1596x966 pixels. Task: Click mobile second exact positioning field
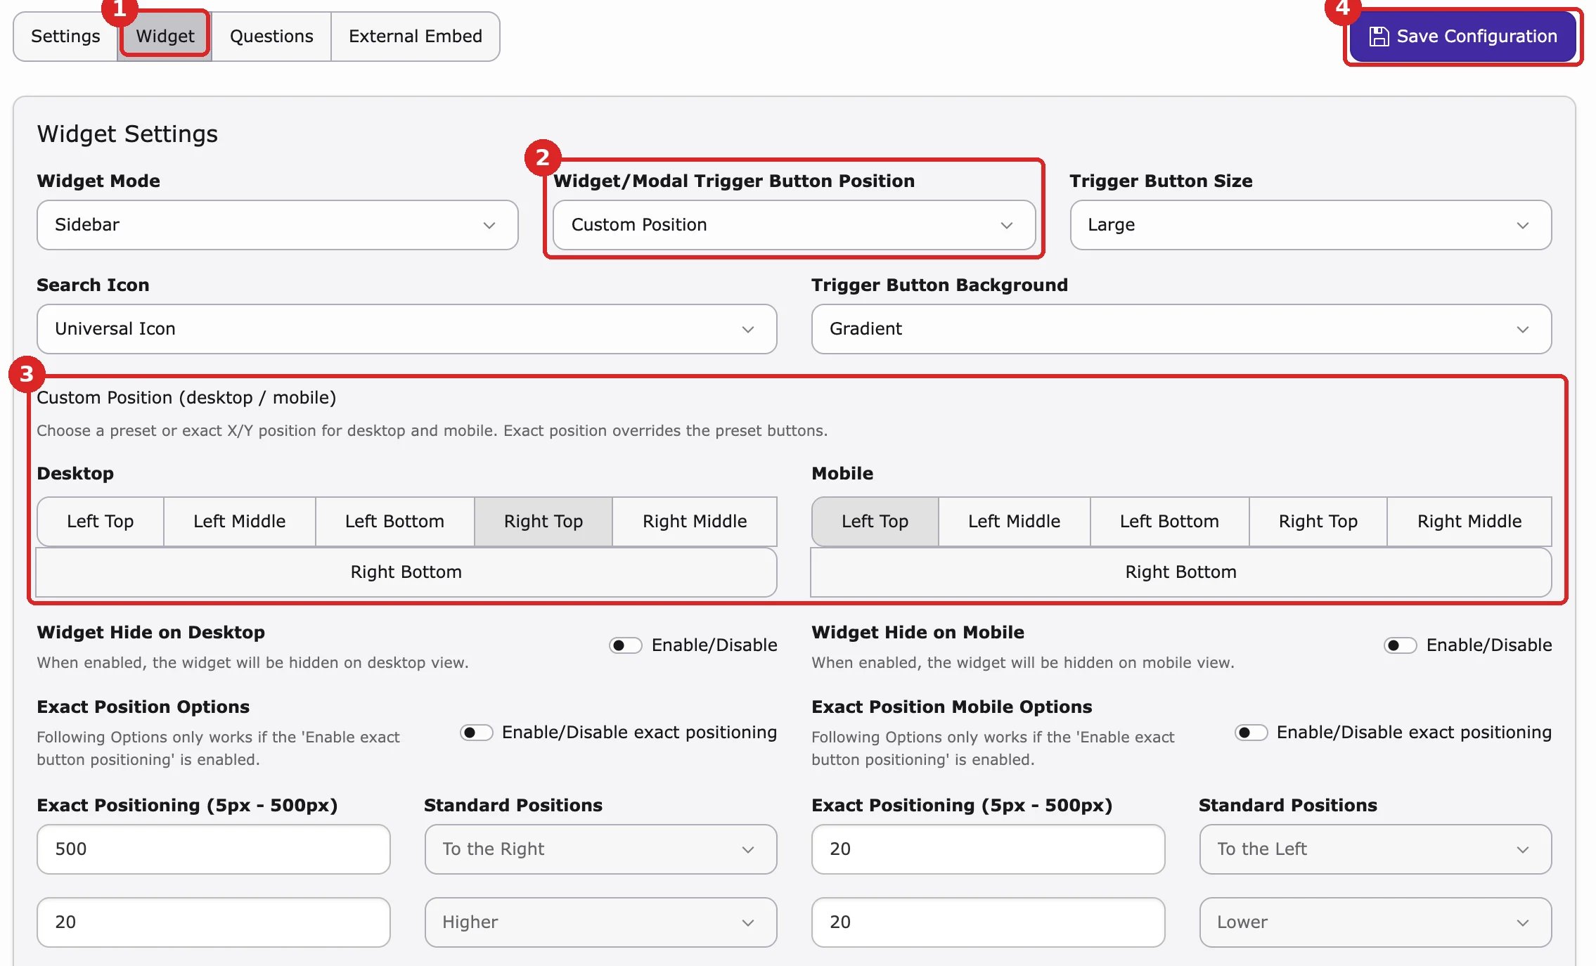pyautogui.click(x=989, y=922)
